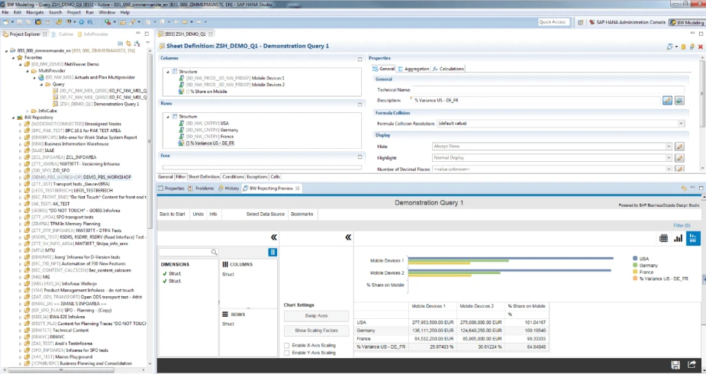Open the Calculations properties tab
The width and height of the screenshot is (706, 374).
point(448,69)
